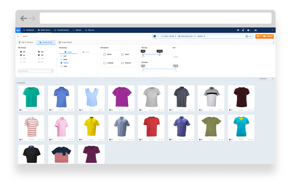The width and height of the screenshot is (291, 196).
Task: Select the magenta t-shirt thumbnail
Action: (121, 98)
